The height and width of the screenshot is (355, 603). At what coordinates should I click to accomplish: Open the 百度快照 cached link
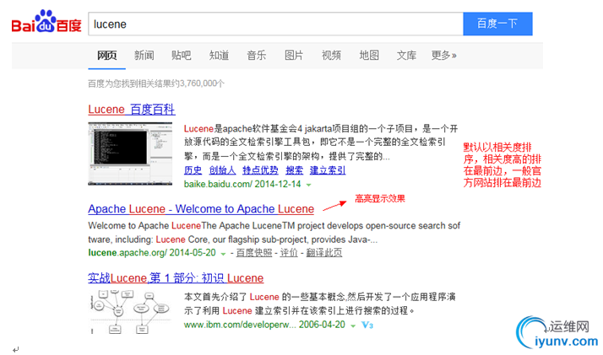click(x=254, y=252)
